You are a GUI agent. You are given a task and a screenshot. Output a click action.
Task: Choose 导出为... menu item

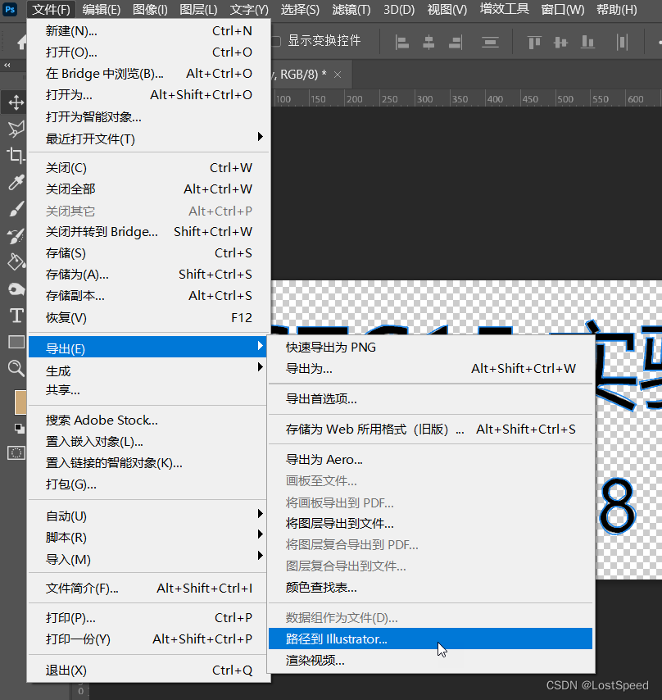coord(430,368)
